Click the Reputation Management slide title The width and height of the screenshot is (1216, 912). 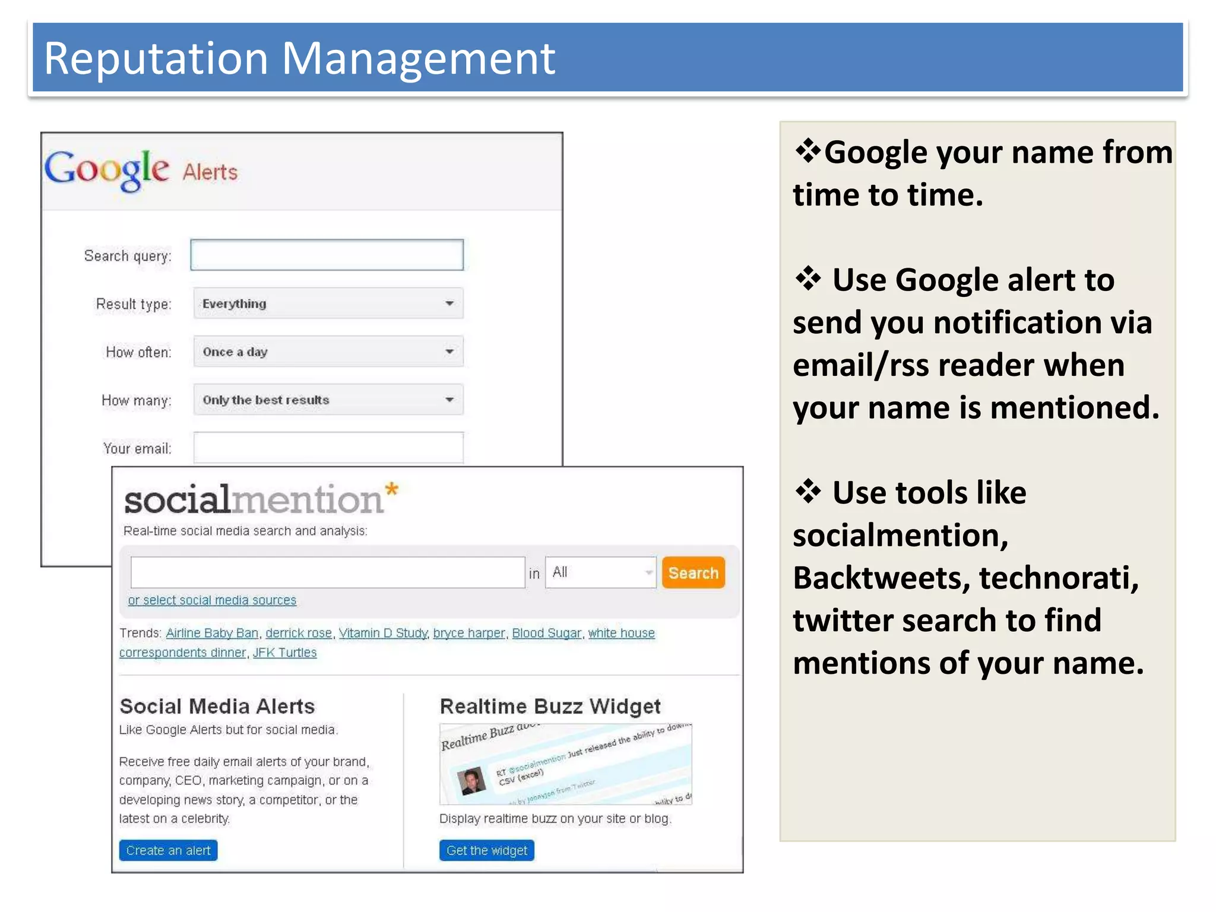(x=300, y=58)
